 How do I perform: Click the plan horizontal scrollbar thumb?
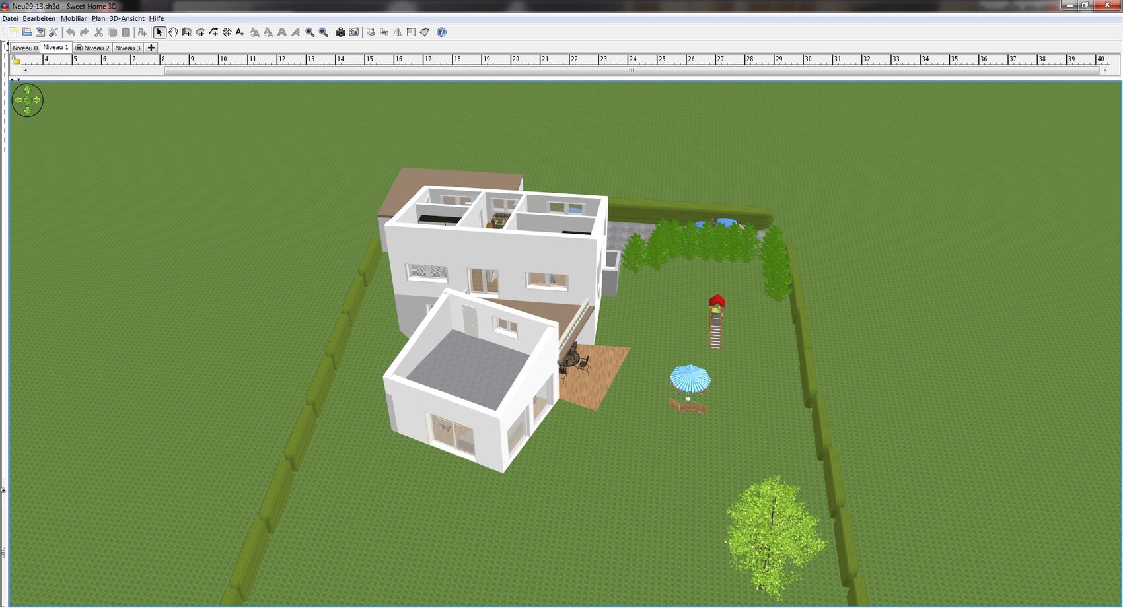tap(631, 70)
